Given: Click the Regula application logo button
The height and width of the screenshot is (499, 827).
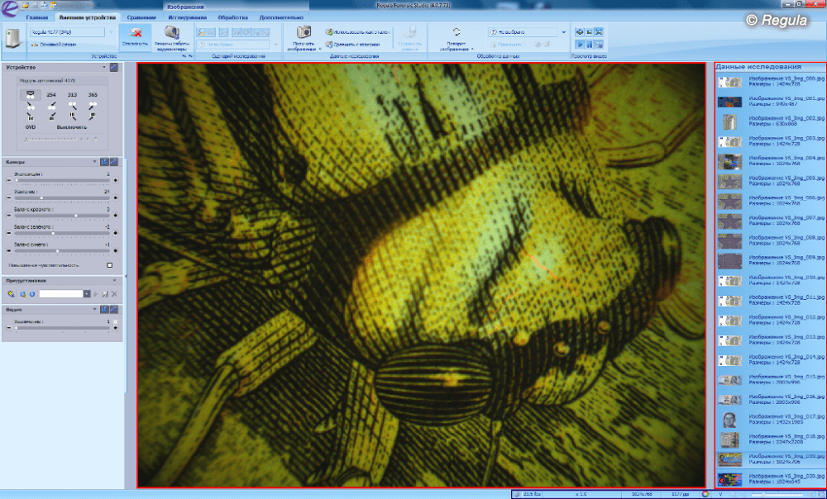Looking at the screenshot, I should tap(9, 7).
